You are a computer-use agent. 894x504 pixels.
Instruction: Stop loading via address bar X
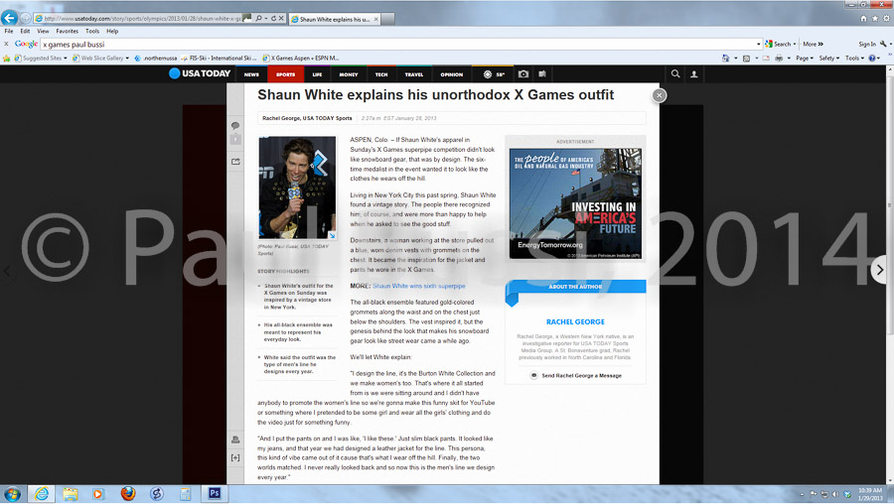(281, 18)
